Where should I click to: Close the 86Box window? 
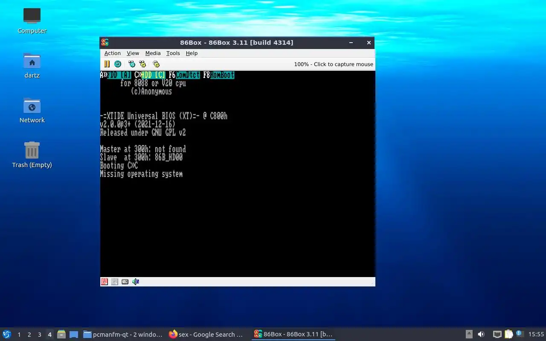369,42
